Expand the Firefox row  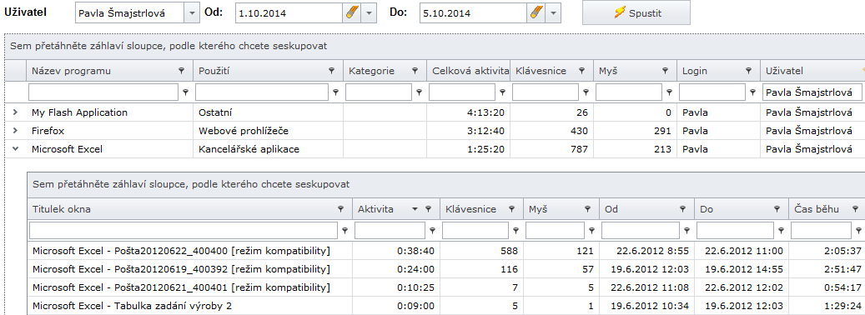(x=16, y=131)
